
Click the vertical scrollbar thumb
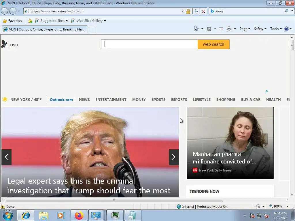pyautogui.click(x=292, y=45)
